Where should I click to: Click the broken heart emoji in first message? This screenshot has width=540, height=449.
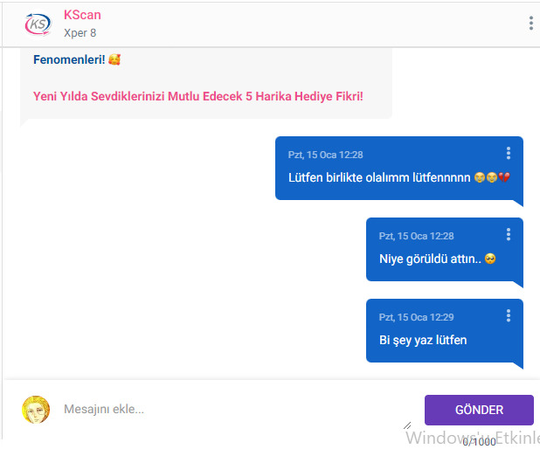pyautogui.click(x=504, y=177)
